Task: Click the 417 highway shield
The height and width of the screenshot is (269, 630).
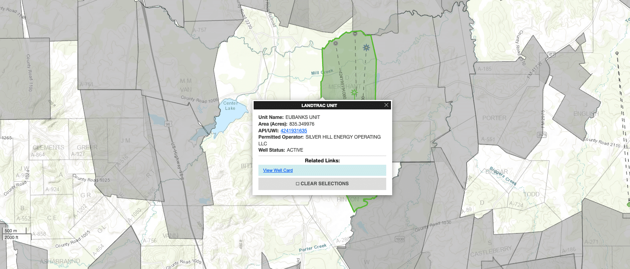Action: (552, 55)
